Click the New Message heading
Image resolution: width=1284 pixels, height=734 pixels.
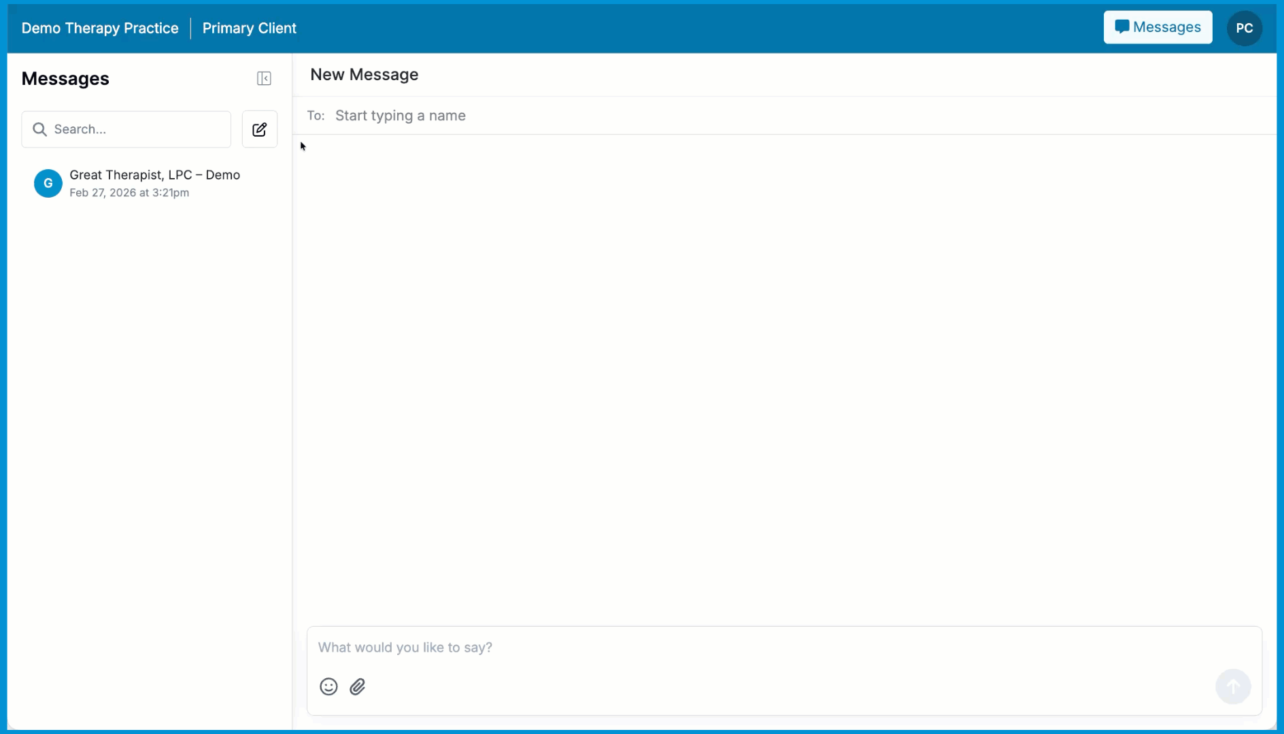[365, 75]
